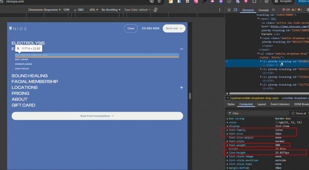Toggle the device toolbar icon in DevTools
309x170 pixels.
coord(235,10)
